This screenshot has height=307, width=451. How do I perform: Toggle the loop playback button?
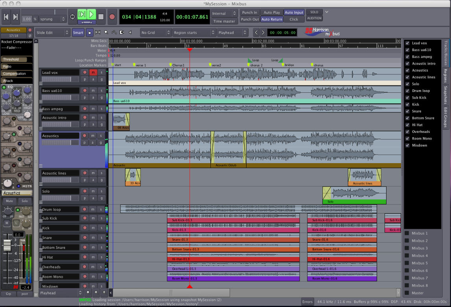pyautogui.click(x=72, y=17)
